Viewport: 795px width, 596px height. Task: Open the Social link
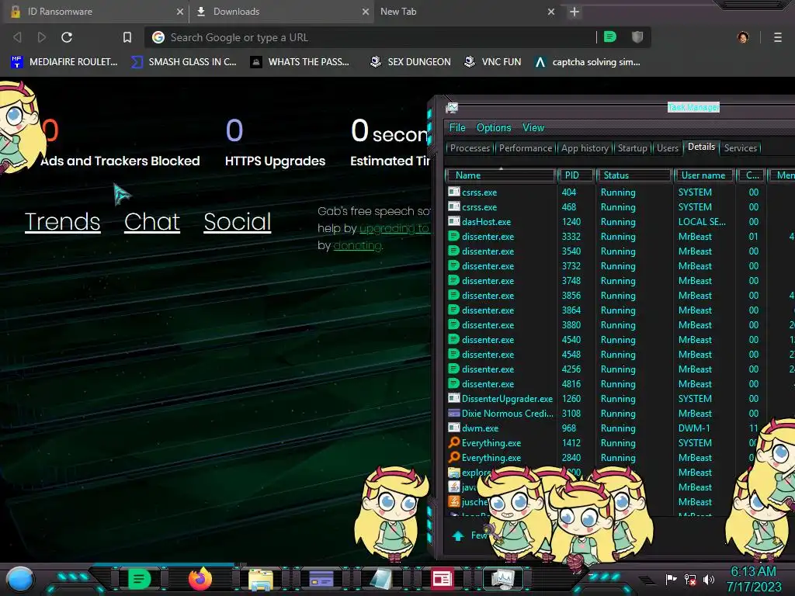click(238, 221)
